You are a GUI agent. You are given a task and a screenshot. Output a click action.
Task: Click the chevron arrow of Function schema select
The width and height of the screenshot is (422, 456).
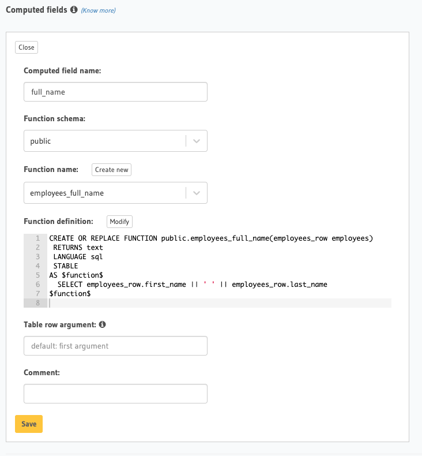[197, 141]
